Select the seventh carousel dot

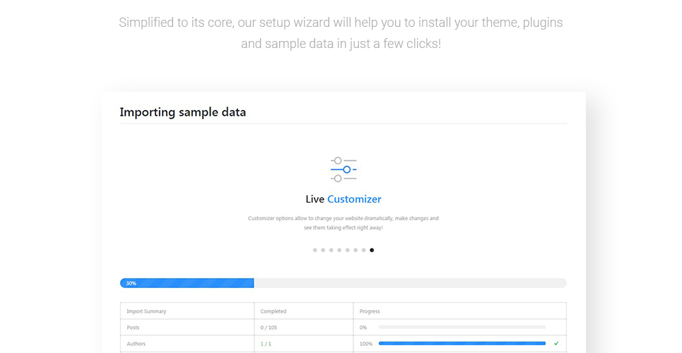[x=364, y=250]
